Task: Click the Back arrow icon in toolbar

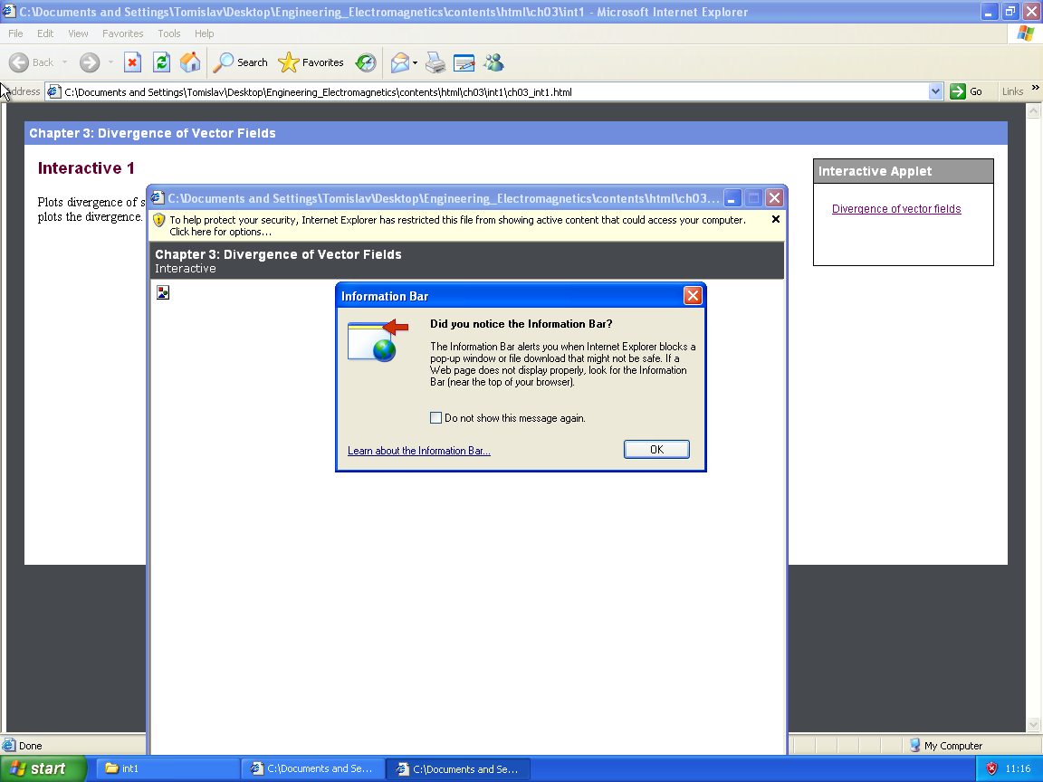Action: [19, 62]
